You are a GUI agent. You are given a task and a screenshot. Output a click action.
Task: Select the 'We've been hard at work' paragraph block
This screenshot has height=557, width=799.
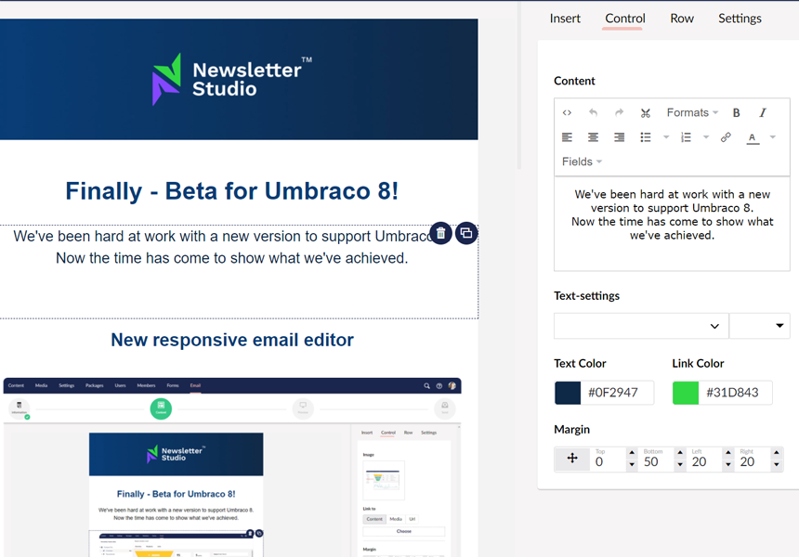(239, 272)
